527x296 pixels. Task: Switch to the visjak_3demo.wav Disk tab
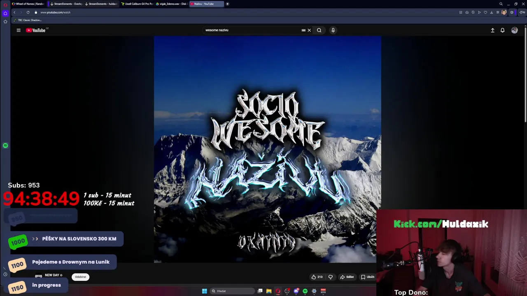click(172, 4)
